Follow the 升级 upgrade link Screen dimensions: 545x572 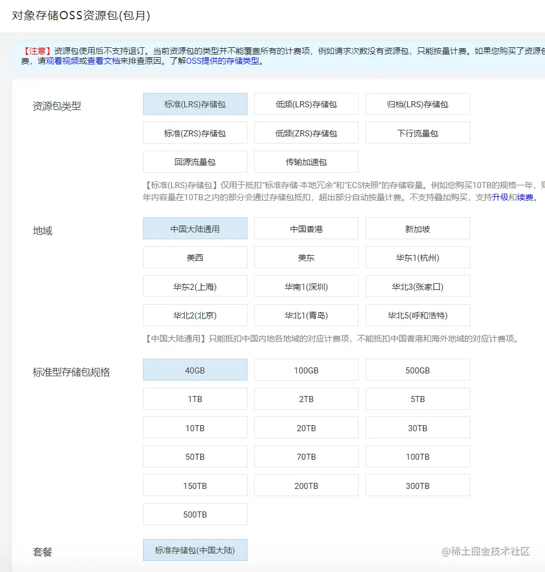(500, 197)
